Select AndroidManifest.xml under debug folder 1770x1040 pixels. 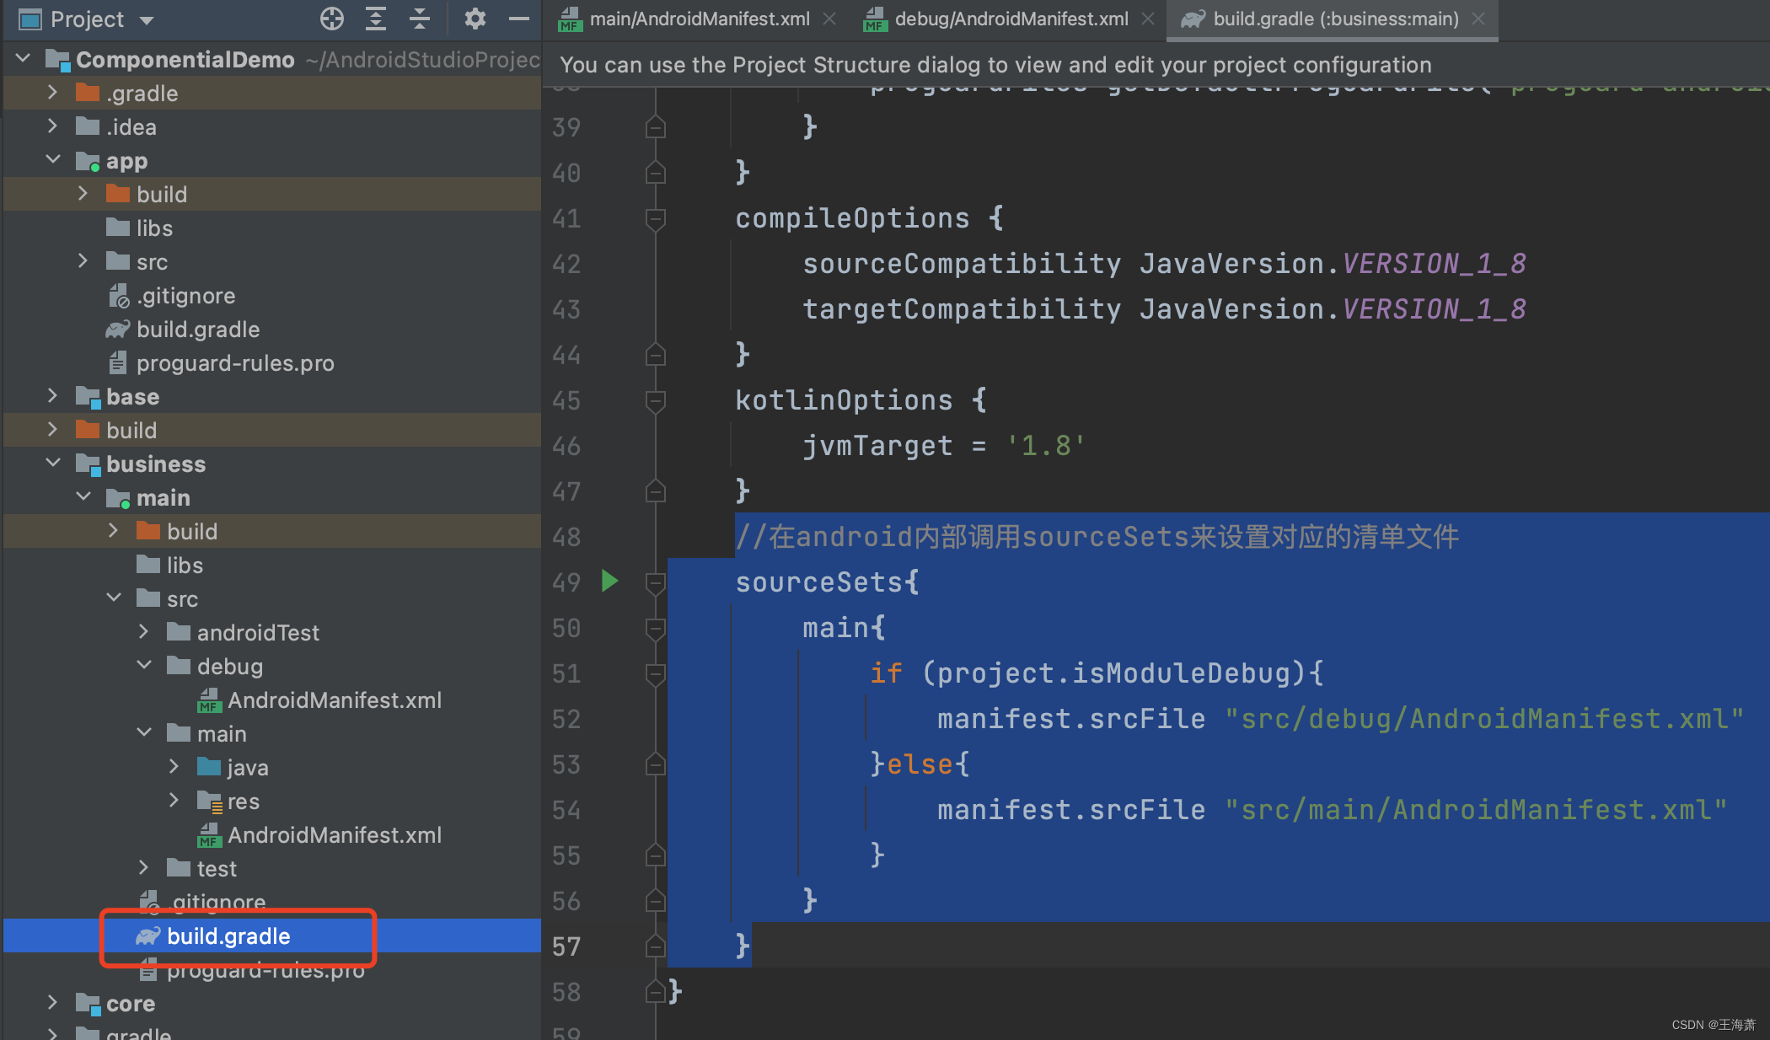[x=334, y=700]
